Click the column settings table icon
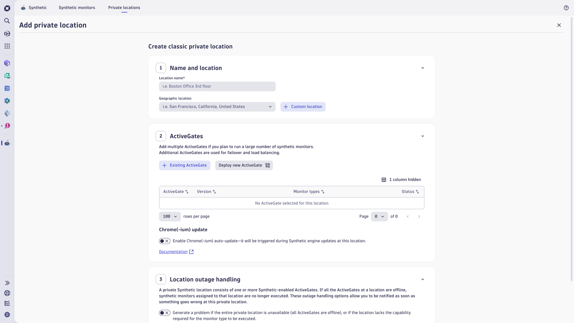Screen dimensions: 574x323 pyautogui.click(x=384, y=180)
